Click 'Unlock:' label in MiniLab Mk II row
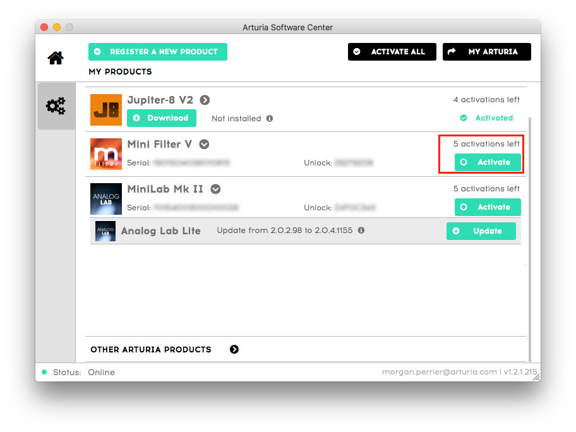Screen dimensions: 576x432 (x=318, y=208)
